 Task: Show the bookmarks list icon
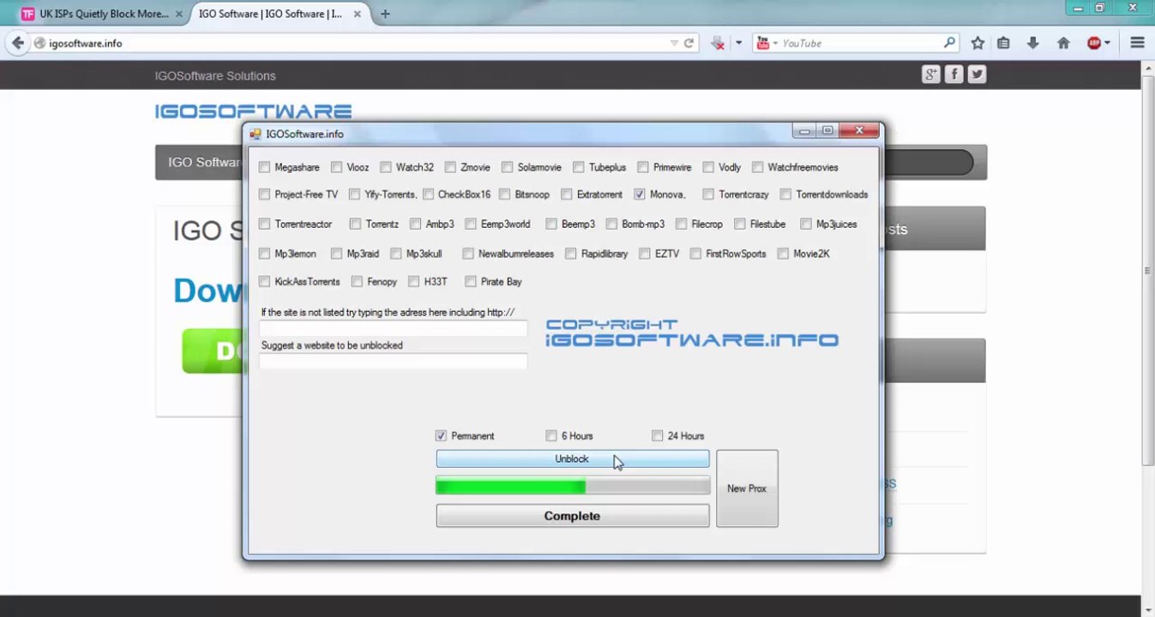(1003, 43)
